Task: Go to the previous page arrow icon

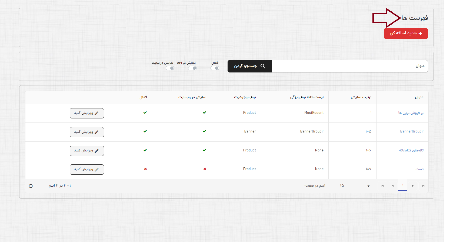Action: click(x=413, y=186)
